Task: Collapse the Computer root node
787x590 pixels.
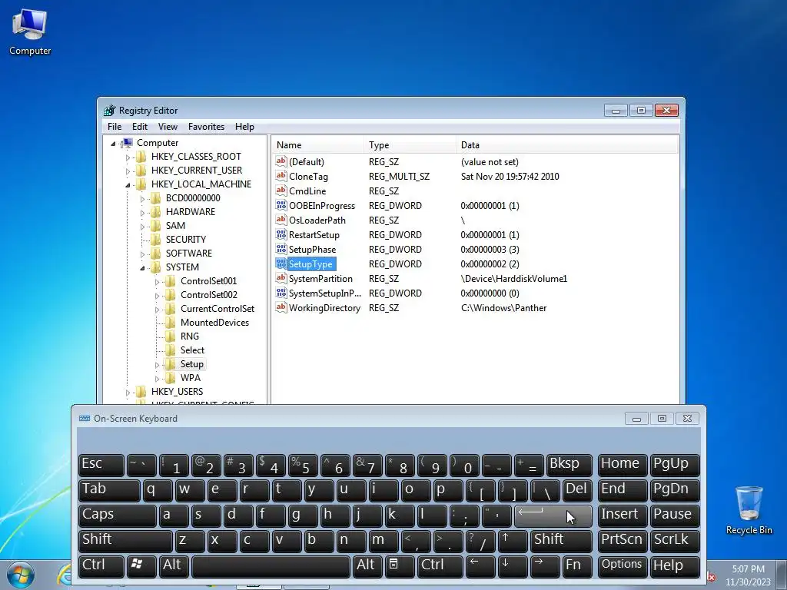Action: [114, 144]
